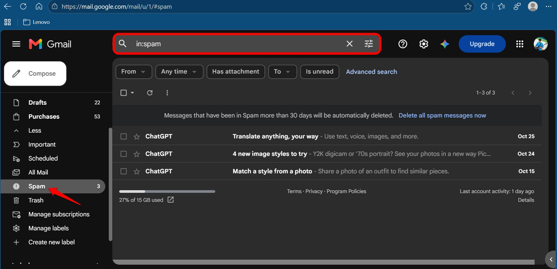Screen dimensions: 557x269
Task: Tick the select-all checkbox in toolbar
Action: click(x=124, y=93)
